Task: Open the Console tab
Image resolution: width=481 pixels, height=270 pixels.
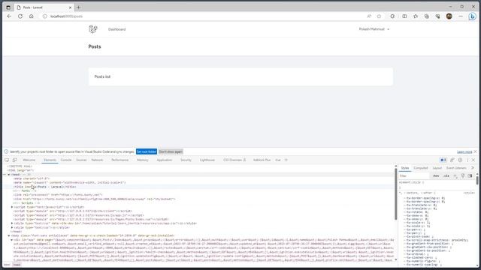Action: [66, 160]
